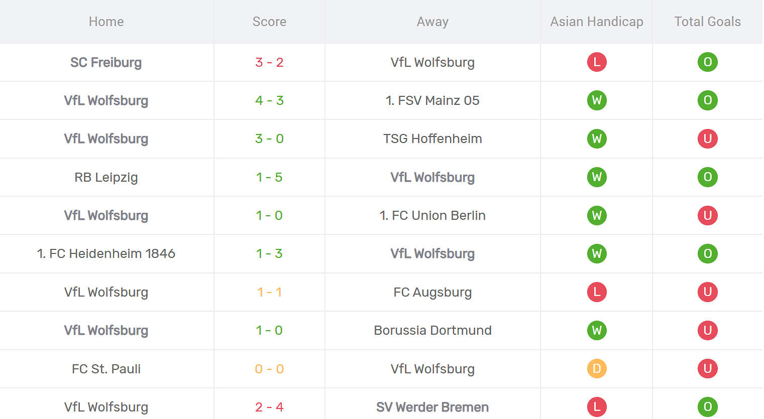764x419 pixels.
Task: Click the yellow D badge in FC St. Pauli row
Action: click(597, 369)
